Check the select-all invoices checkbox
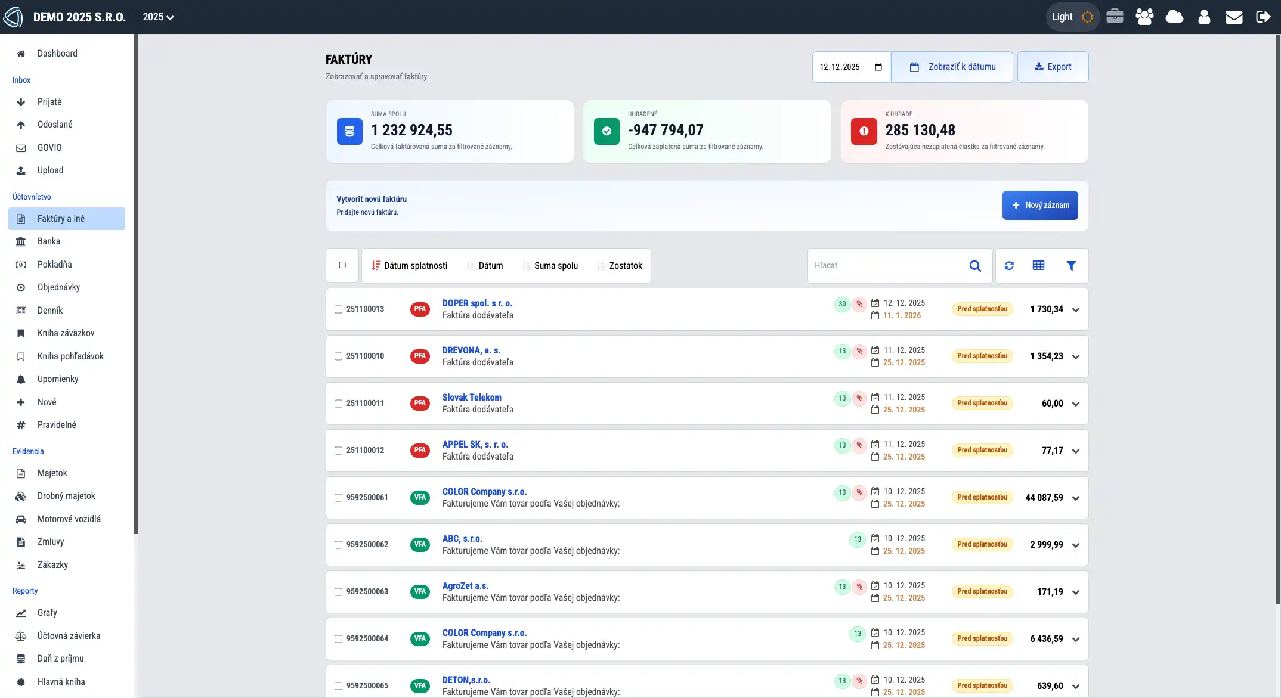Viewport: 1281px width, 698px height. [x=342, y=265]
